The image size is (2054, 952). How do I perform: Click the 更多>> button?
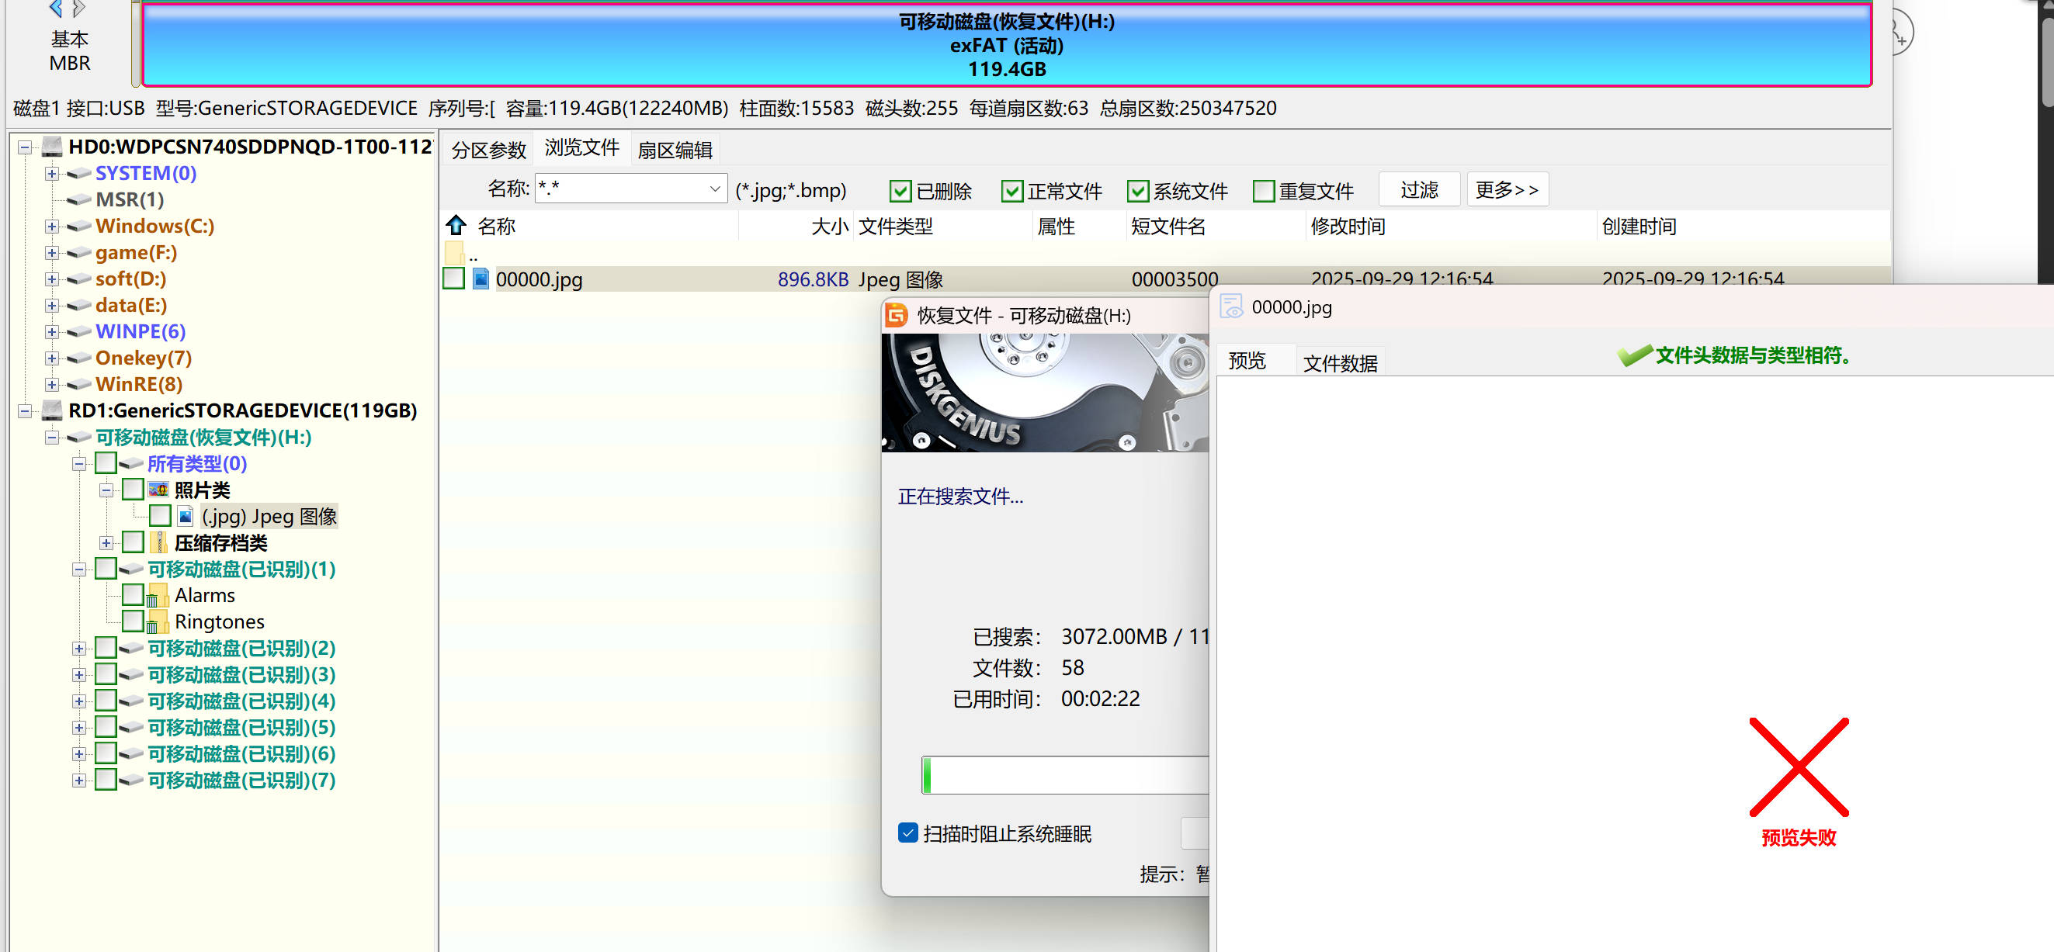click(x=1506, y=189)
